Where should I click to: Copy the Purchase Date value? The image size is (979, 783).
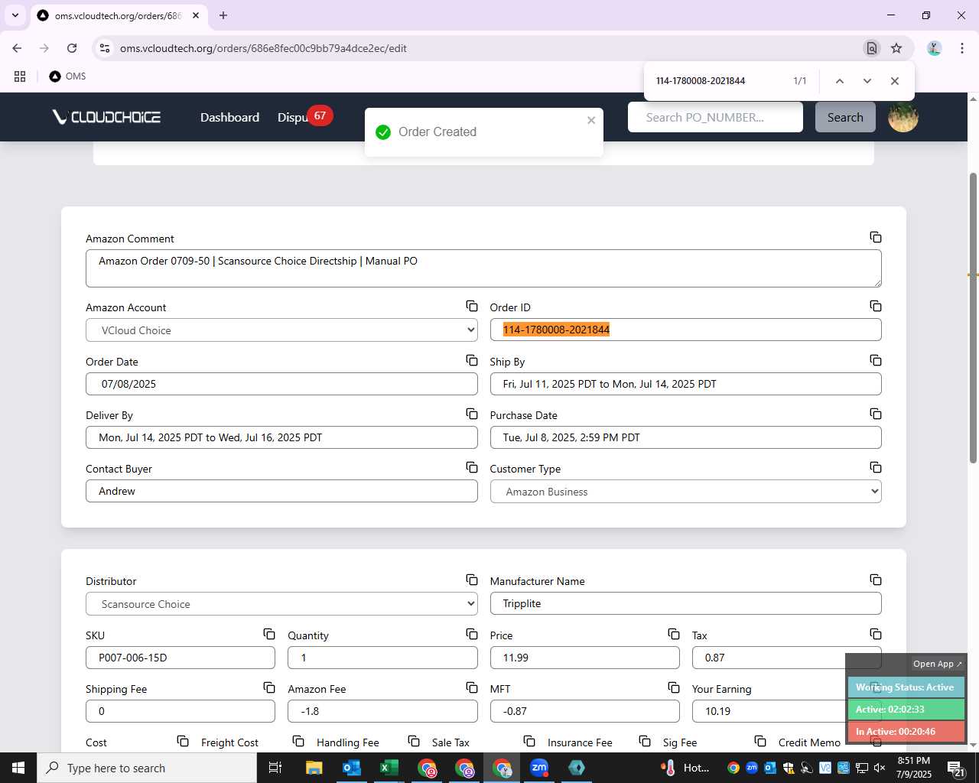pos(876,414)
